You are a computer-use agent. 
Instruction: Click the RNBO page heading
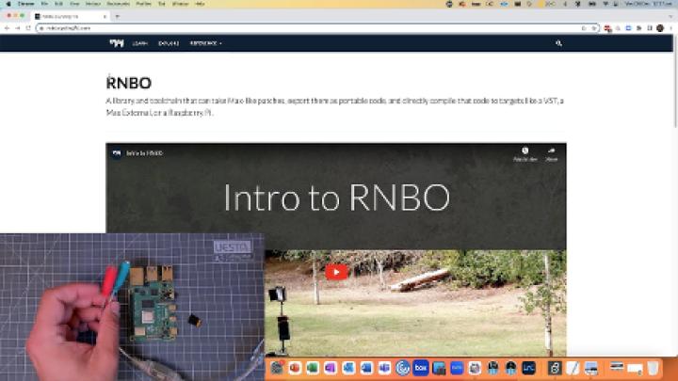tap(129, 83)
